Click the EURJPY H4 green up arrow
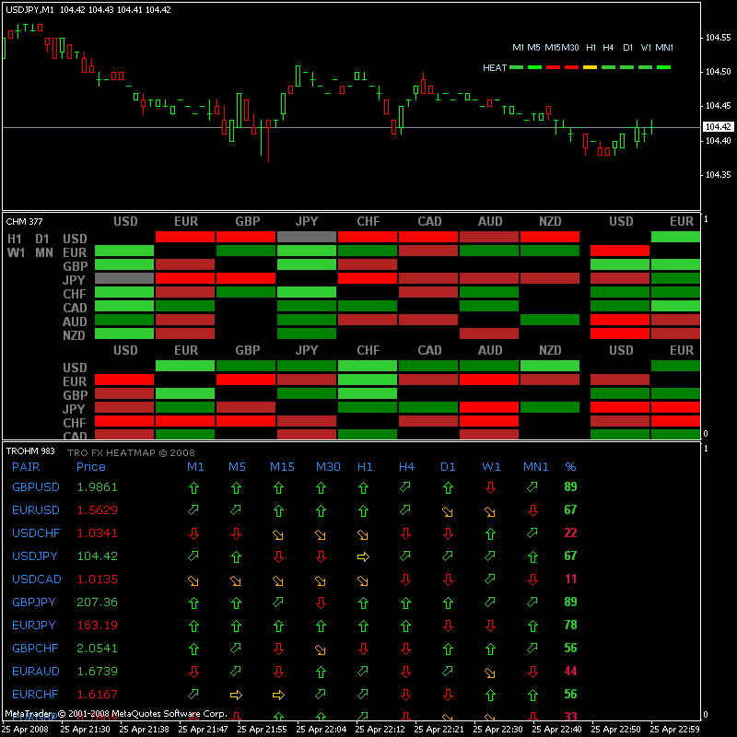737x737 pixels. [405, 626]
